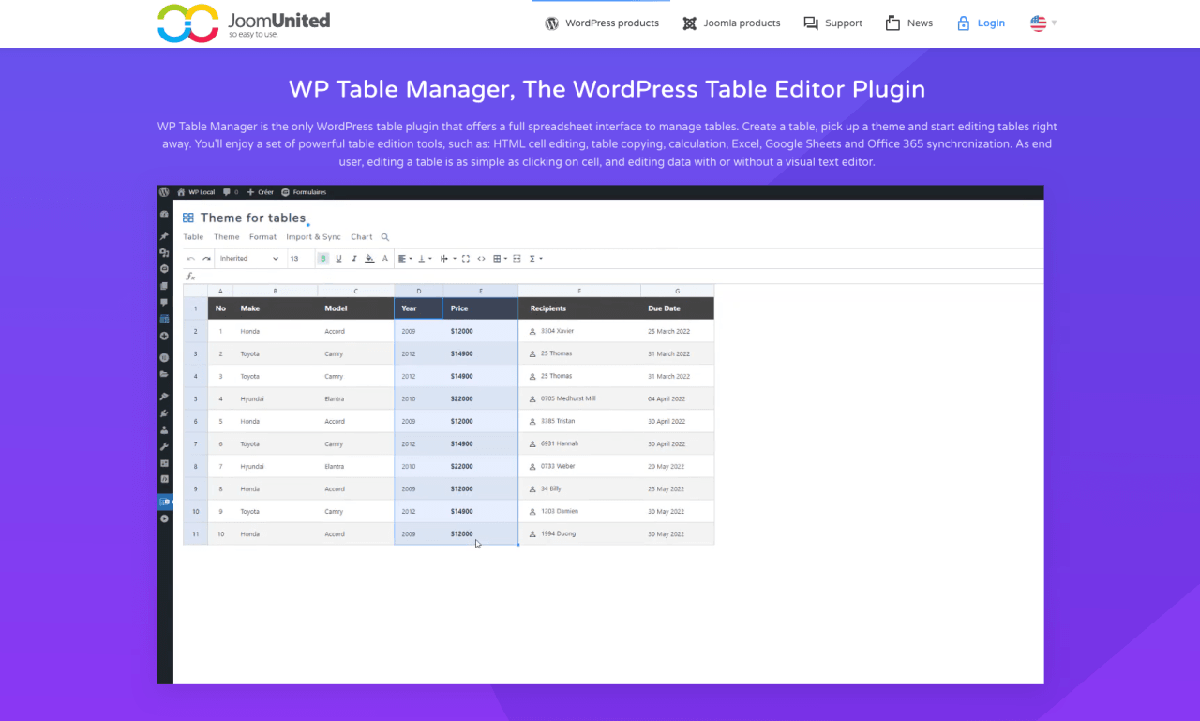1200x721 pixels.
Task: Click the Login link
Action: [x=981, y=23]
